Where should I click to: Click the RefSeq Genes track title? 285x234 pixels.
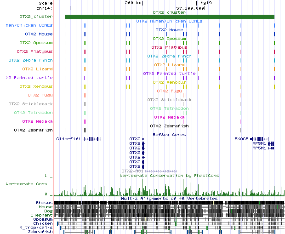(169, 135)
